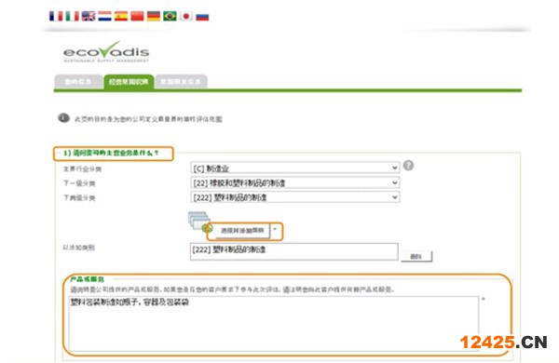Switch to Spanish via the Spain flag
559x363 pixels.
click(x=121, y=16)
